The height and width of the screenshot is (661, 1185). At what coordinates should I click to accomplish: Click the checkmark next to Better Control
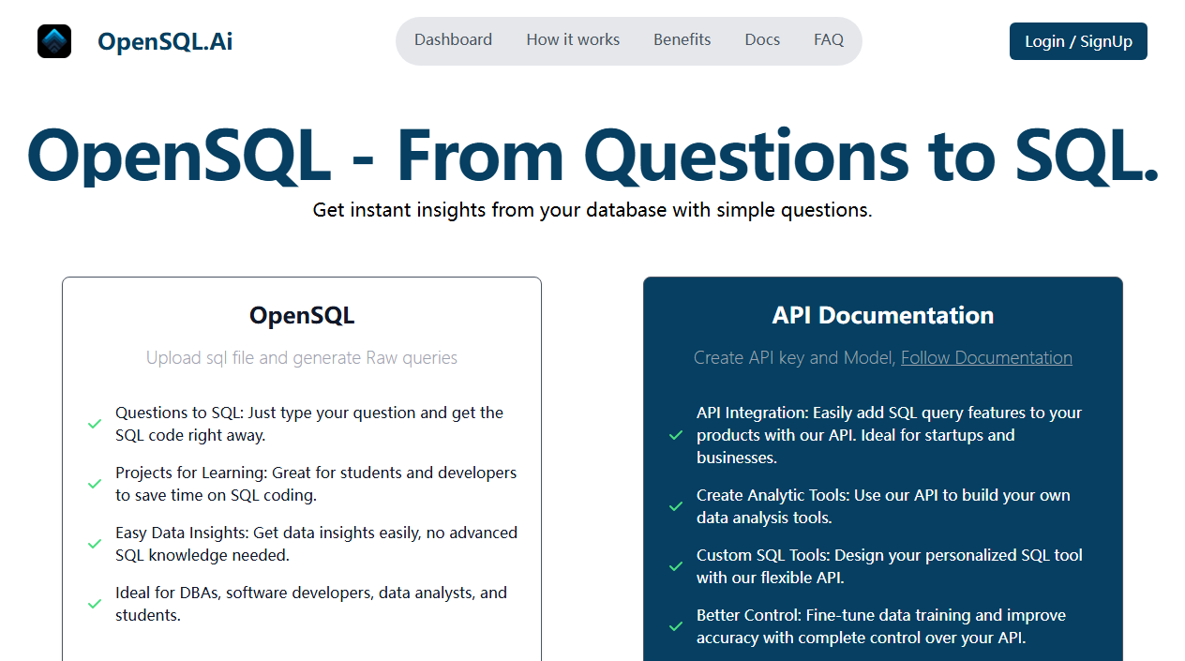(676, 626)
